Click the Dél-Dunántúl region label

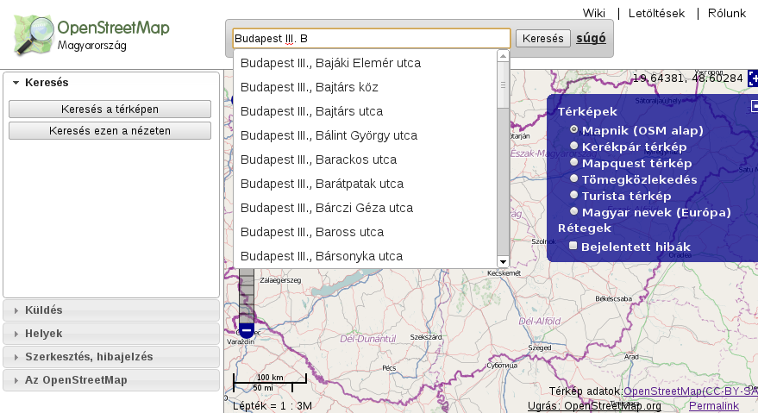(368, 339)
